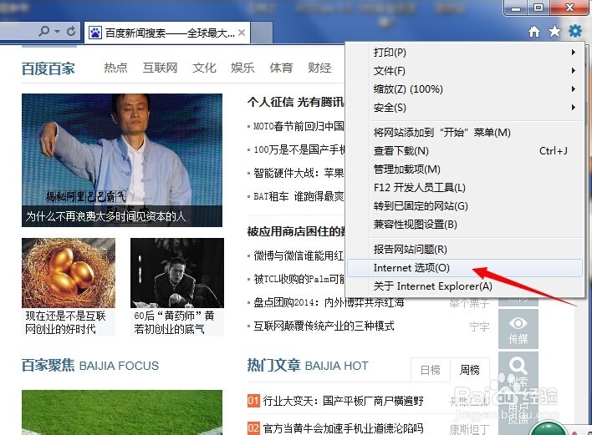Open article 互联网颠覆传统产业的三种模式
The height and width of the screenshot is (435, 592).
[x=324, y=326]
